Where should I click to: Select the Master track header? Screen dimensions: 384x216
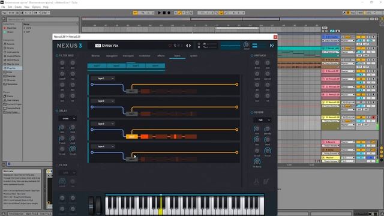[331, 158]
